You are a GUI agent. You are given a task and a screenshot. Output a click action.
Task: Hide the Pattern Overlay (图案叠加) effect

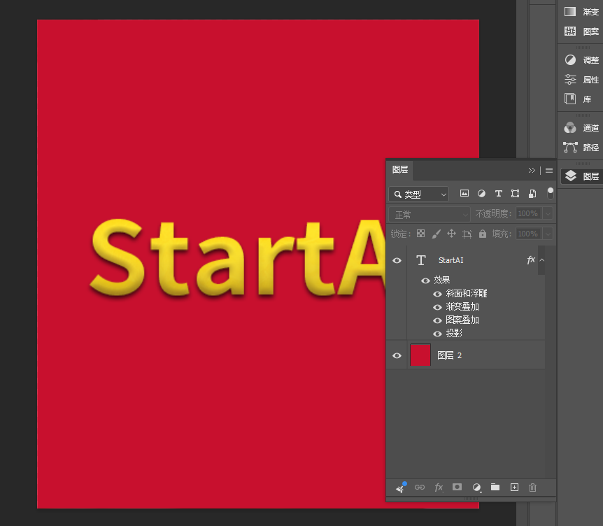(x=437, y=320)
